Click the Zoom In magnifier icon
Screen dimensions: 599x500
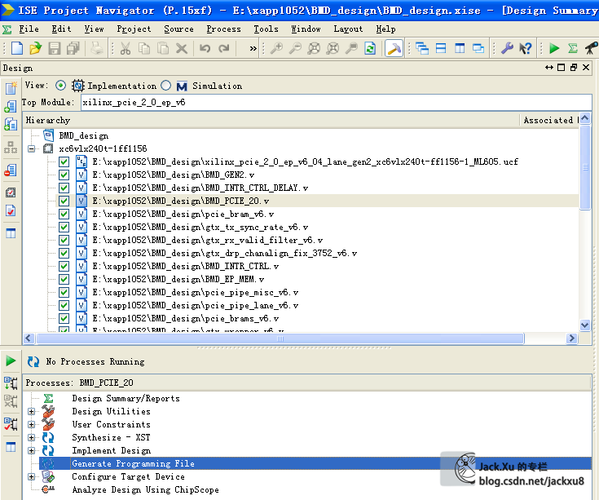click(x=276, y=48)
